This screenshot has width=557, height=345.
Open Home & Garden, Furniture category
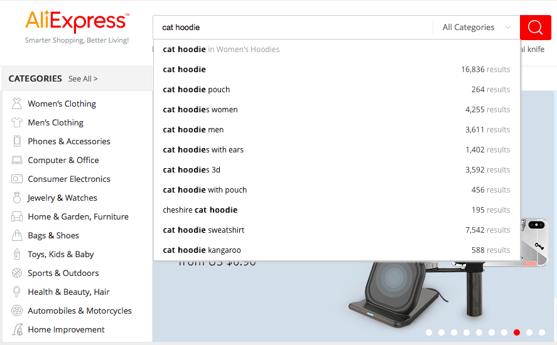pyautogui.click(x=78, y=217)
